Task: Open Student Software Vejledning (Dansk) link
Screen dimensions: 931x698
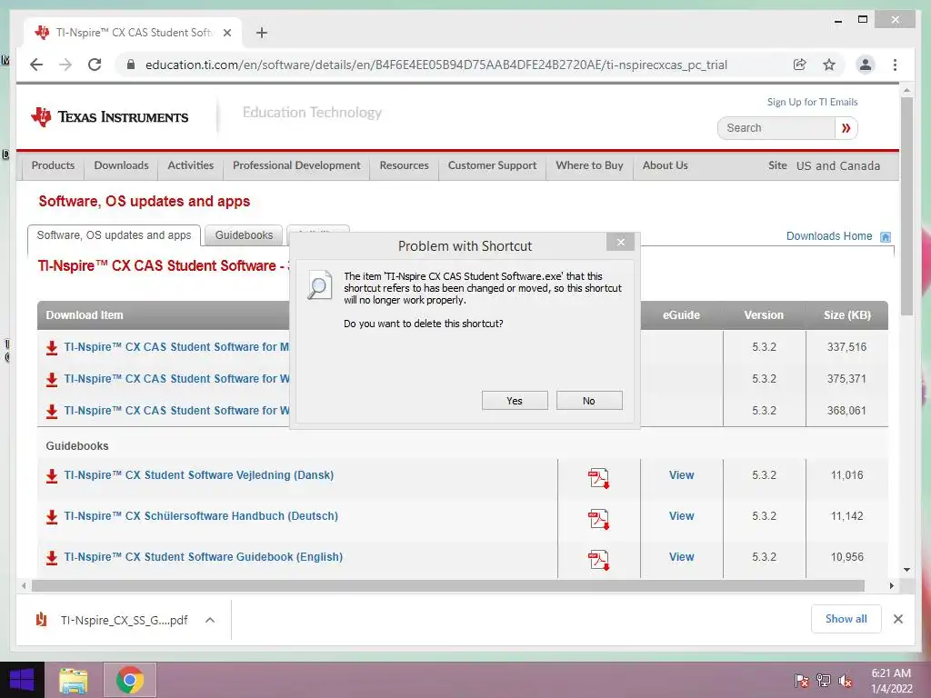Action: click(x=199, y=474)
